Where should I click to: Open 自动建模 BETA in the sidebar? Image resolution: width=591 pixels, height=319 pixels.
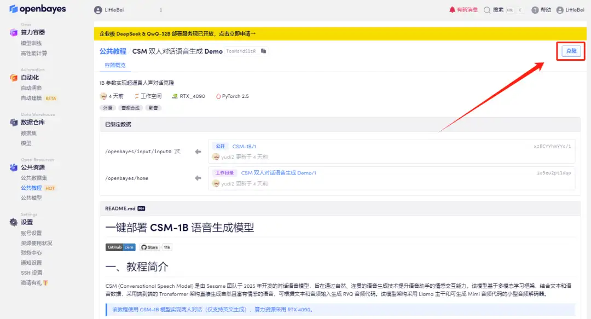coord(38,98)
